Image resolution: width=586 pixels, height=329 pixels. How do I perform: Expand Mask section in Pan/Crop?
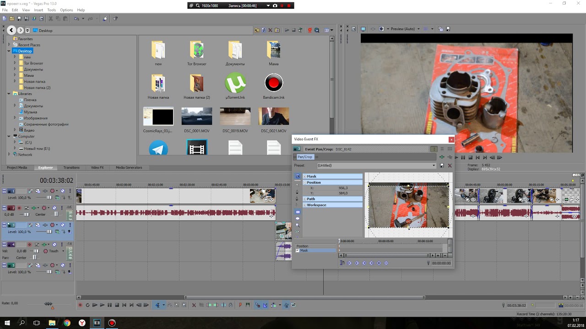point(305,176)
